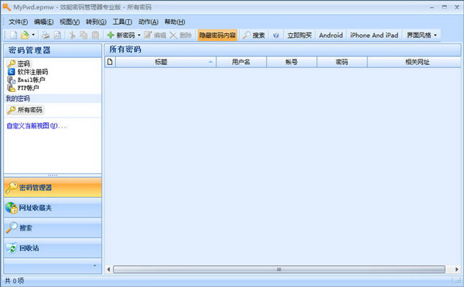Viewport: 464px width, 287px height.
Task: Click the Android toolbar button
Action: click(331, 36)
